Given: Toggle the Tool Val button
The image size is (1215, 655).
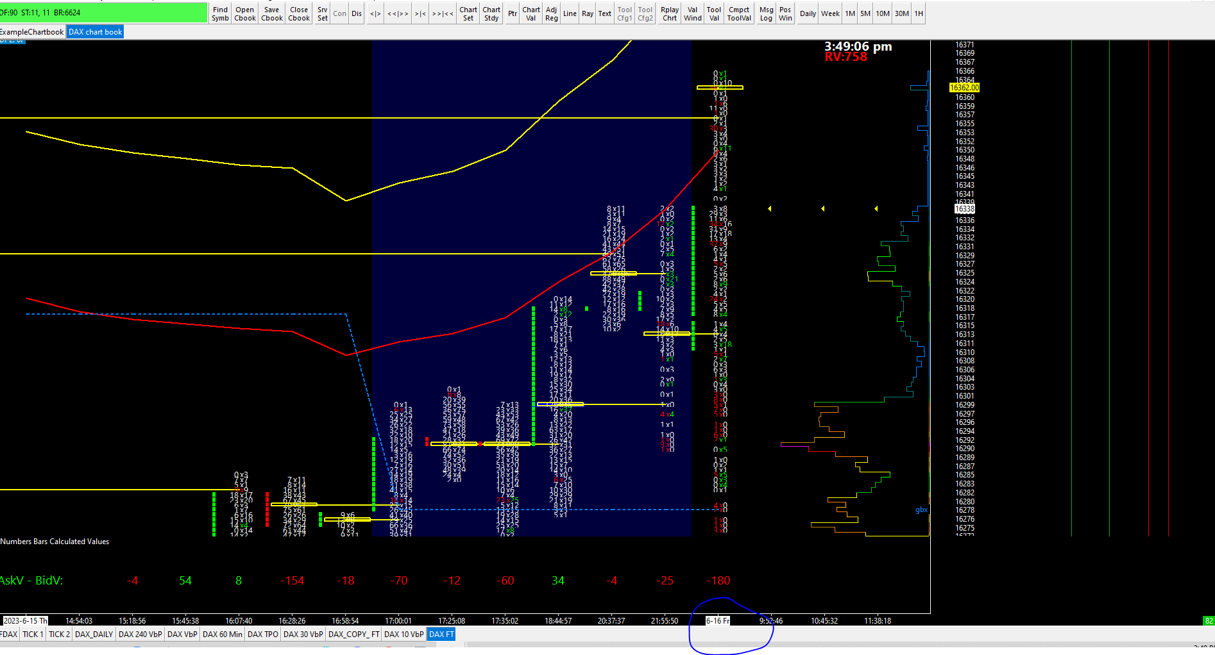Looking at the screenshot, I should tap(714, 13).
